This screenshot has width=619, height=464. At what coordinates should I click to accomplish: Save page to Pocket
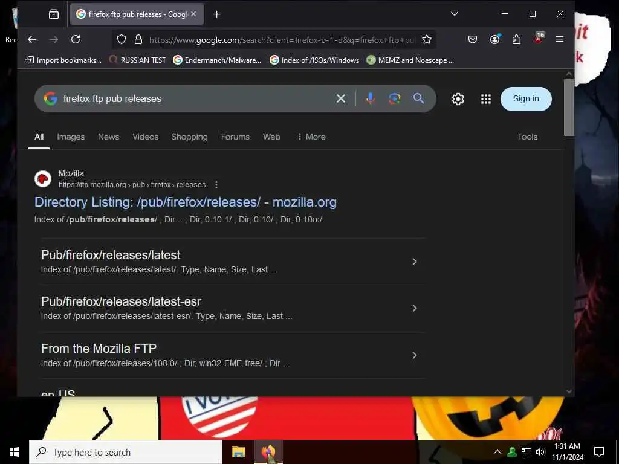[x=473, y=39]
